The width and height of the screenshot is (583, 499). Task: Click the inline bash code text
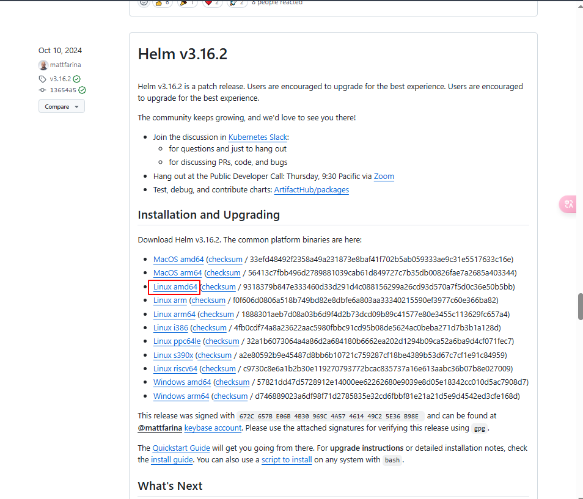pyautogui.click(x=392, y=460)
